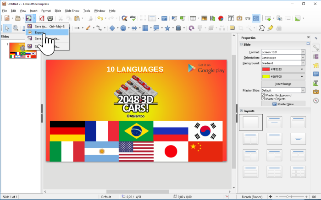Insert an image icon
This screenshot has width=321, height=200.
204,18
